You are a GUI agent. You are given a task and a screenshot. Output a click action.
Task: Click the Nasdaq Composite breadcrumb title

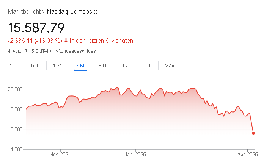pos(73,12)
